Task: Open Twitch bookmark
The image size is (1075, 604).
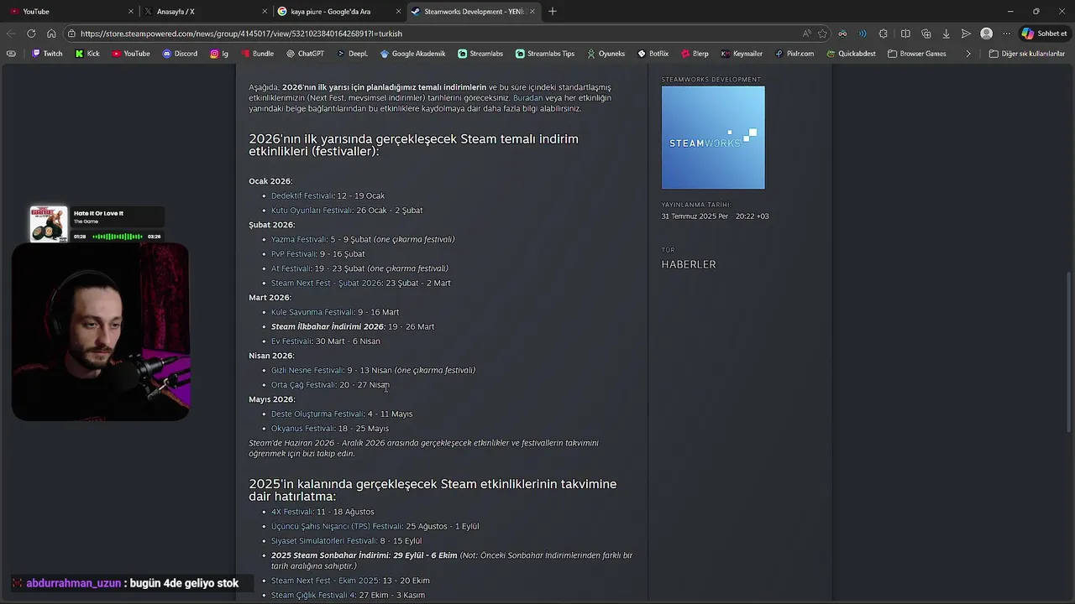Action: (x=47, y=54)
